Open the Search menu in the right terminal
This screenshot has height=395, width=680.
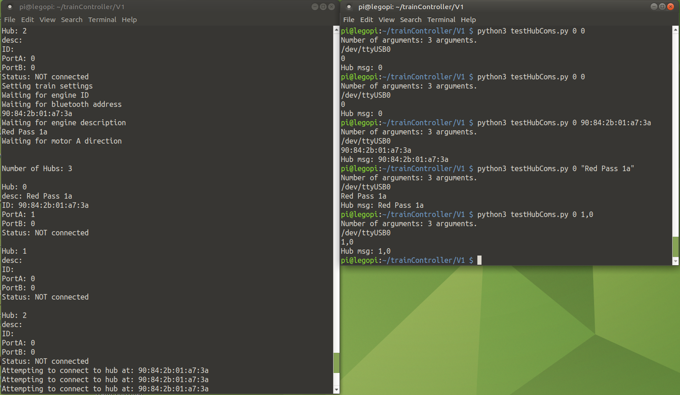pos(411,20)
